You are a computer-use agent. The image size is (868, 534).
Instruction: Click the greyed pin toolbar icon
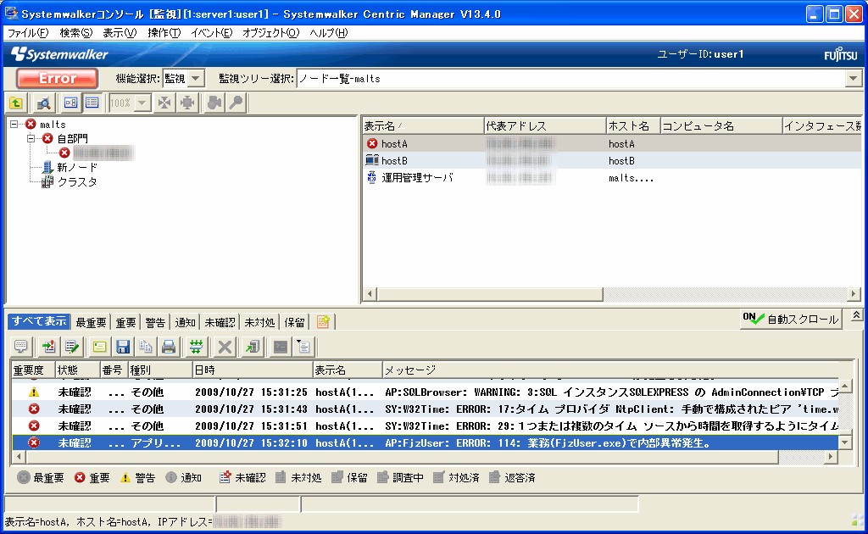236,103
